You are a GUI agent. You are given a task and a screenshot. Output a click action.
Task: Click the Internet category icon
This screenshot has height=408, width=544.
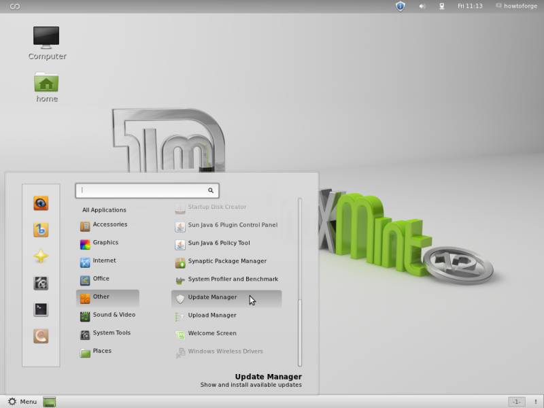85,262
